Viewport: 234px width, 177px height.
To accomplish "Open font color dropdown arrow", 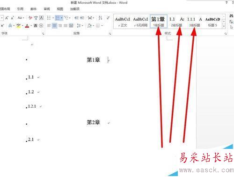I will 31,26.
